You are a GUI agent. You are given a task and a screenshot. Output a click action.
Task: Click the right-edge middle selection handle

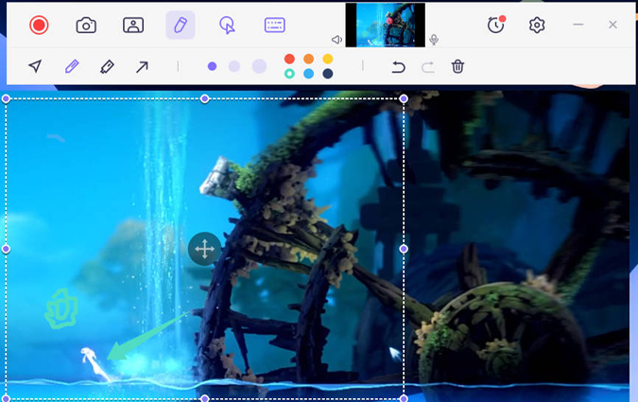coord(404,249)
